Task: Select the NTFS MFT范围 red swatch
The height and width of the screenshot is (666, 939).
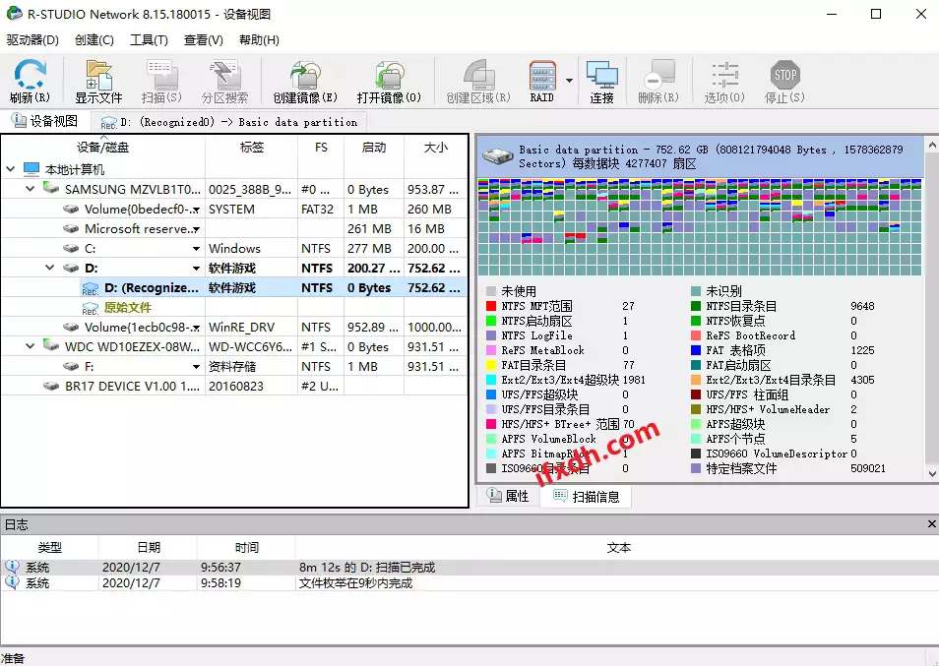Action: (x=489, y=306)
